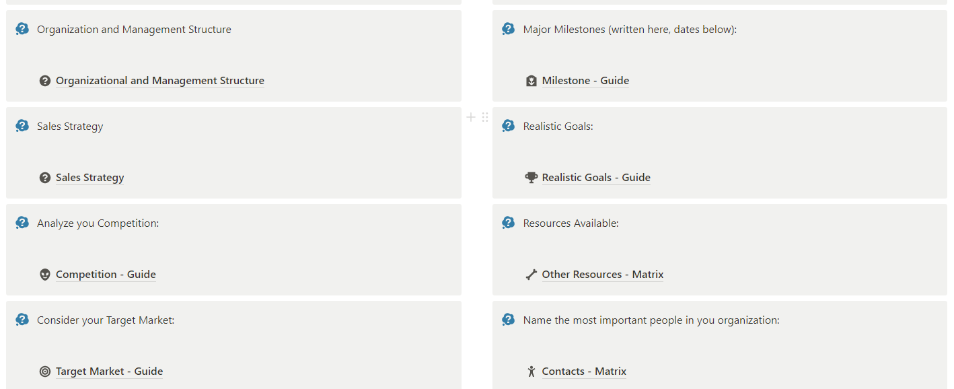Open the Milestone - Guide page
This screenshot has height=389, width=954.
pos(585,81)
